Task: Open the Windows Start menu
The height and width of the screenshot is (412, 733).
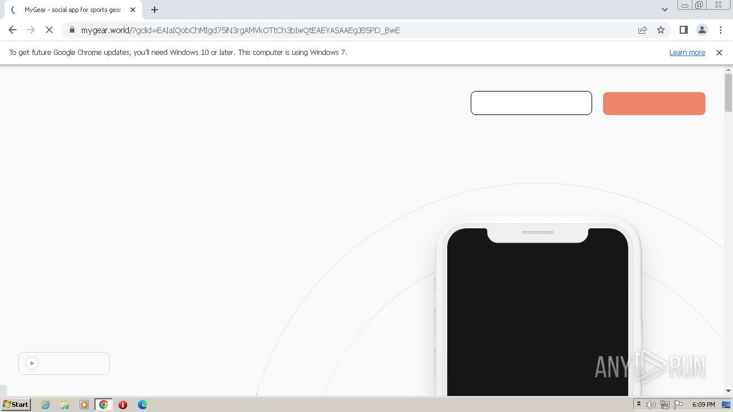Action: [15, 404]
